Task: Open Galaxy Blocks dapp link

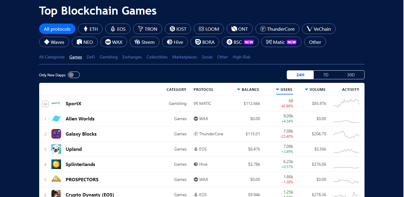Action: click(x=81, y=134)
